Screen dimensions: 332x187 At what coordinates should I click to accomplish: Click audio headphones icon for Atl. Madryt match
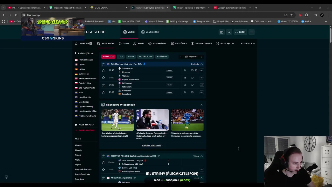[x=185, y=85]
